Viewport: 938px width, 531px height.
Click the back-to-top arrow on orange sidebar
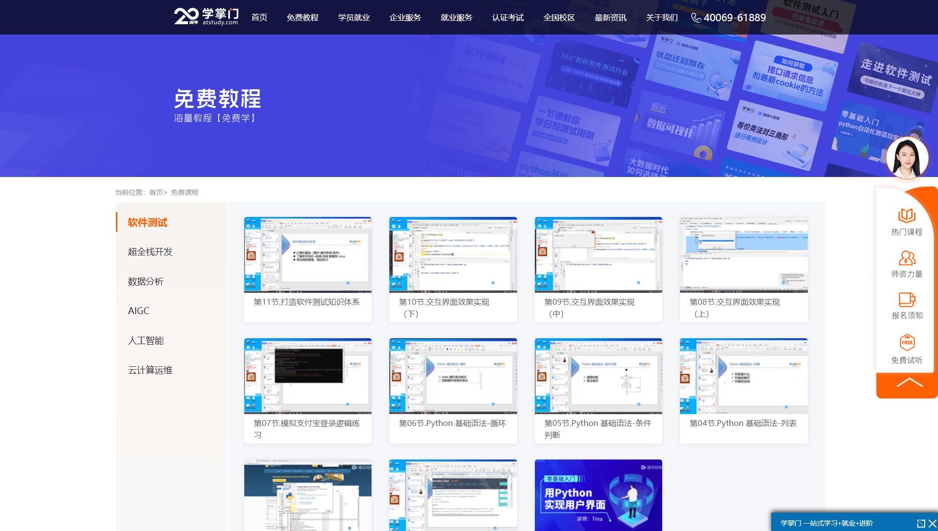909,383
